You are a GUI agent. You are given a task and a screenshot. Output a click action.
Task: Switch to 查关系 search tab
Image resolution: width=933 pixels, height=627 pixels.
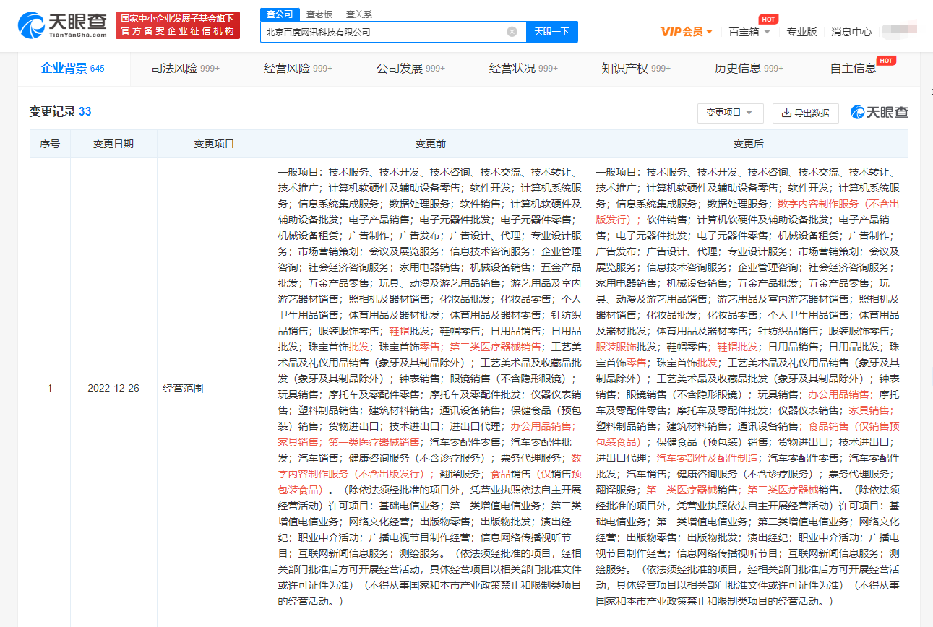pos(359,14)
